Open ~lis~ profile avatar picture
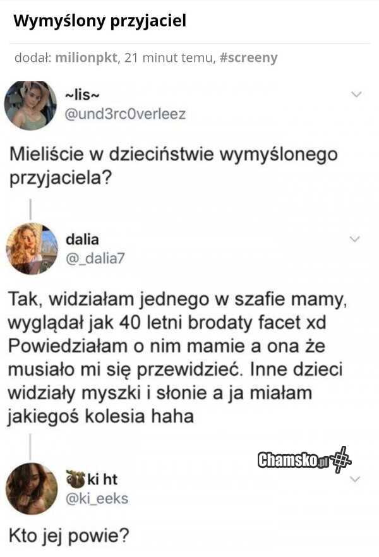Viewport: 379px width, 557px height. click(30, 105)
